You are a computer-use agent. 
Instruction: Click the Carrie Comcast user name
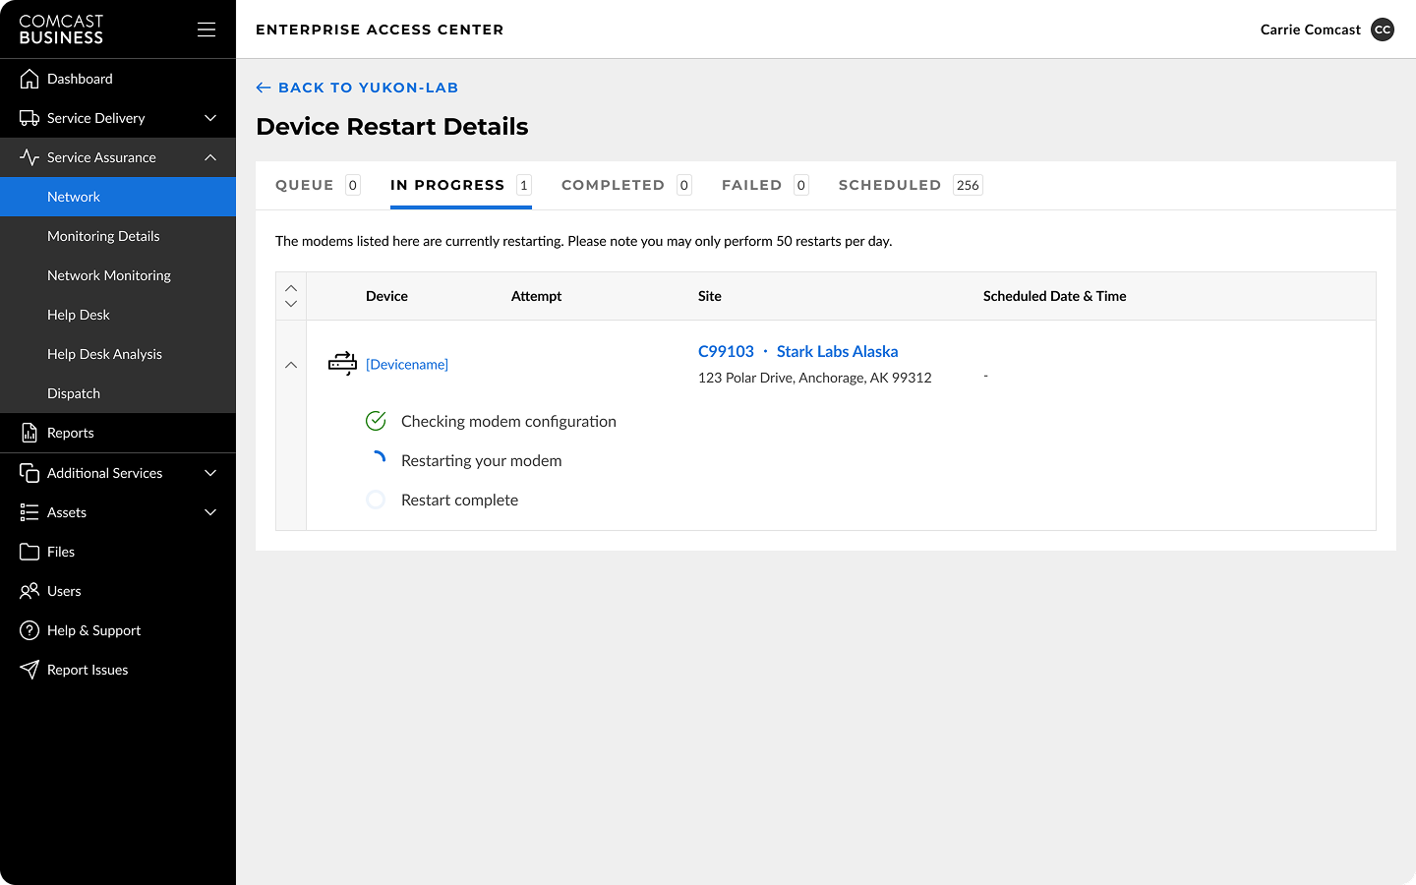point(1311,29)
